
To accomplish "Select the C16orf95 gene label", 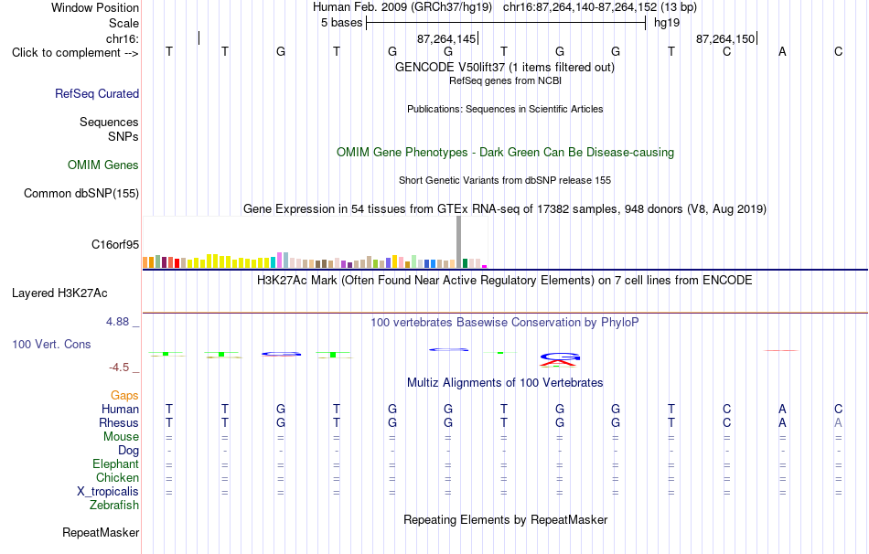I will [x=115, y=244].
